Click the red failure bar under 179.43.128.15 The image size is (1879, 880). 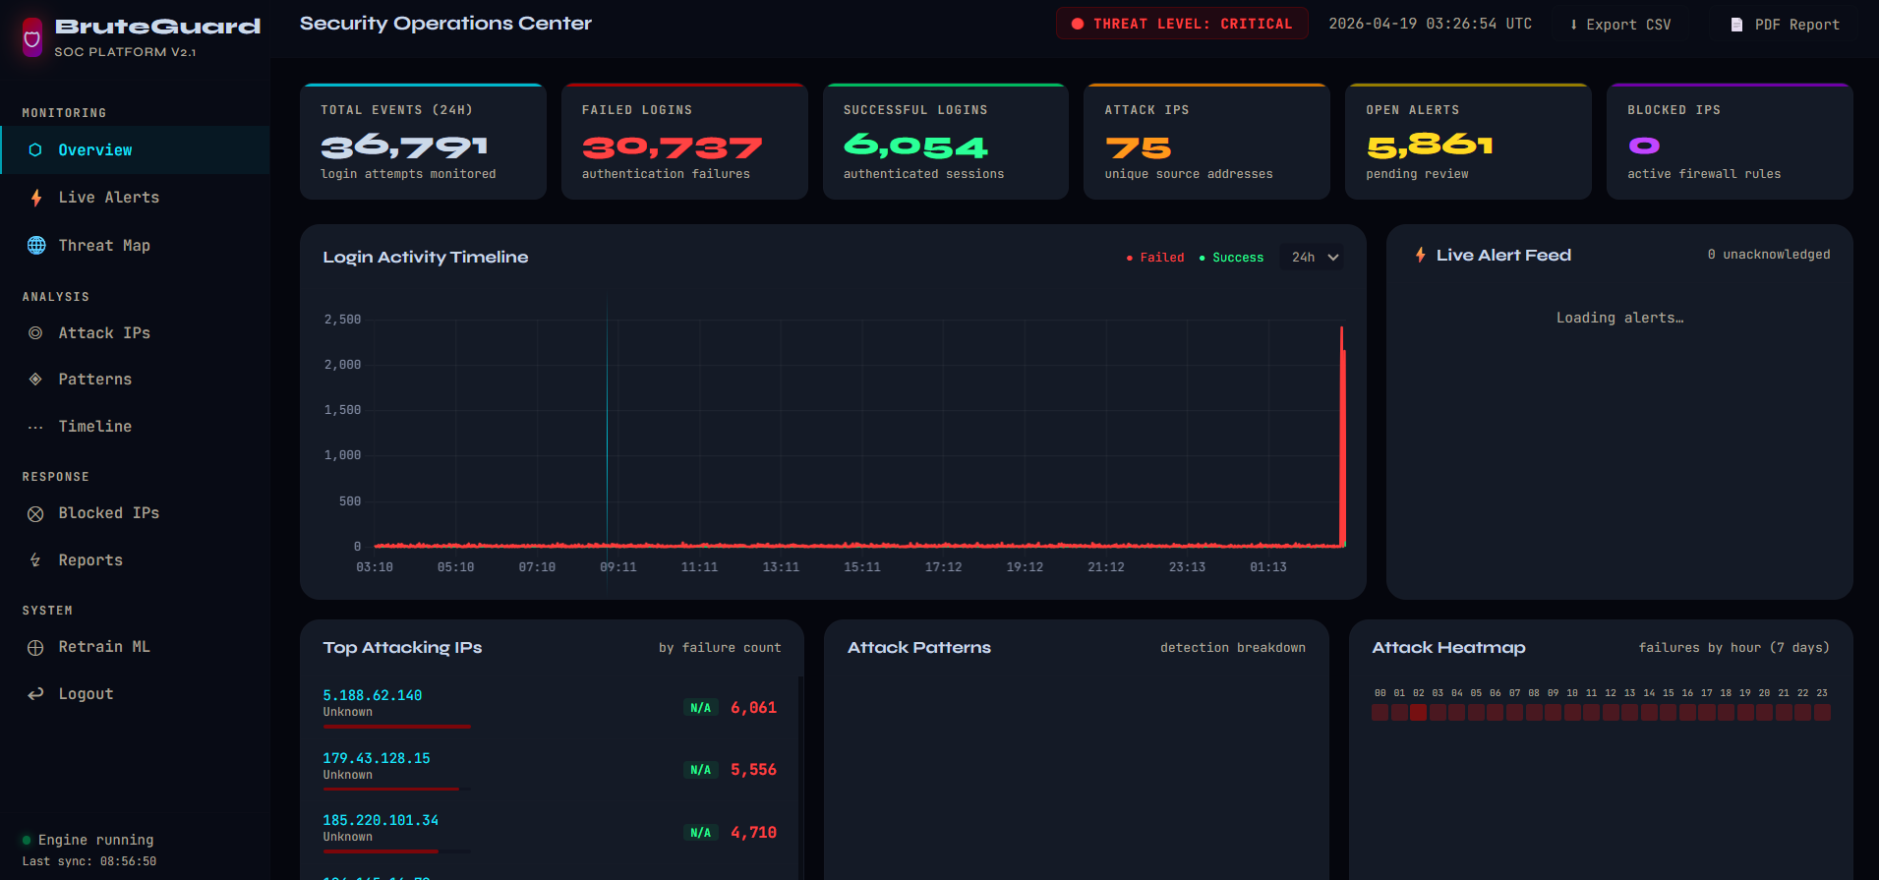[391, 789]
